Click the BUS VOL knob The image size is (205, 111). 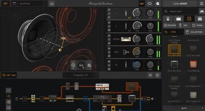point(137,52)
